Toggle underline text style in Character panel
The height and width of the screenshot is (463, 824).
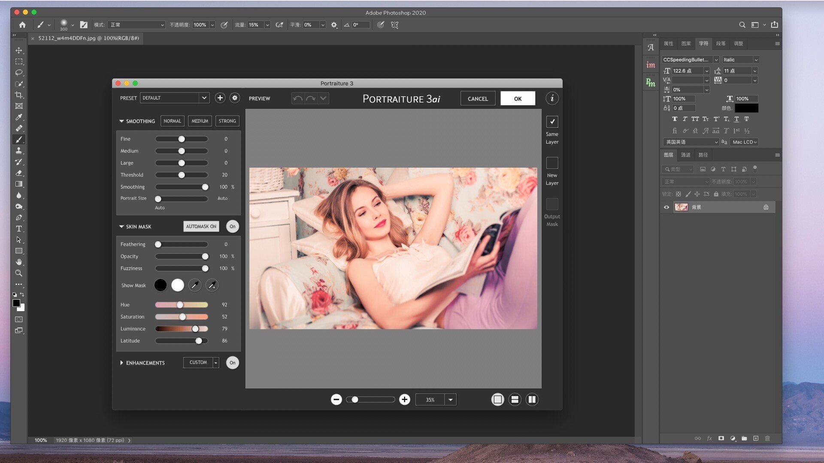(736, 119)
